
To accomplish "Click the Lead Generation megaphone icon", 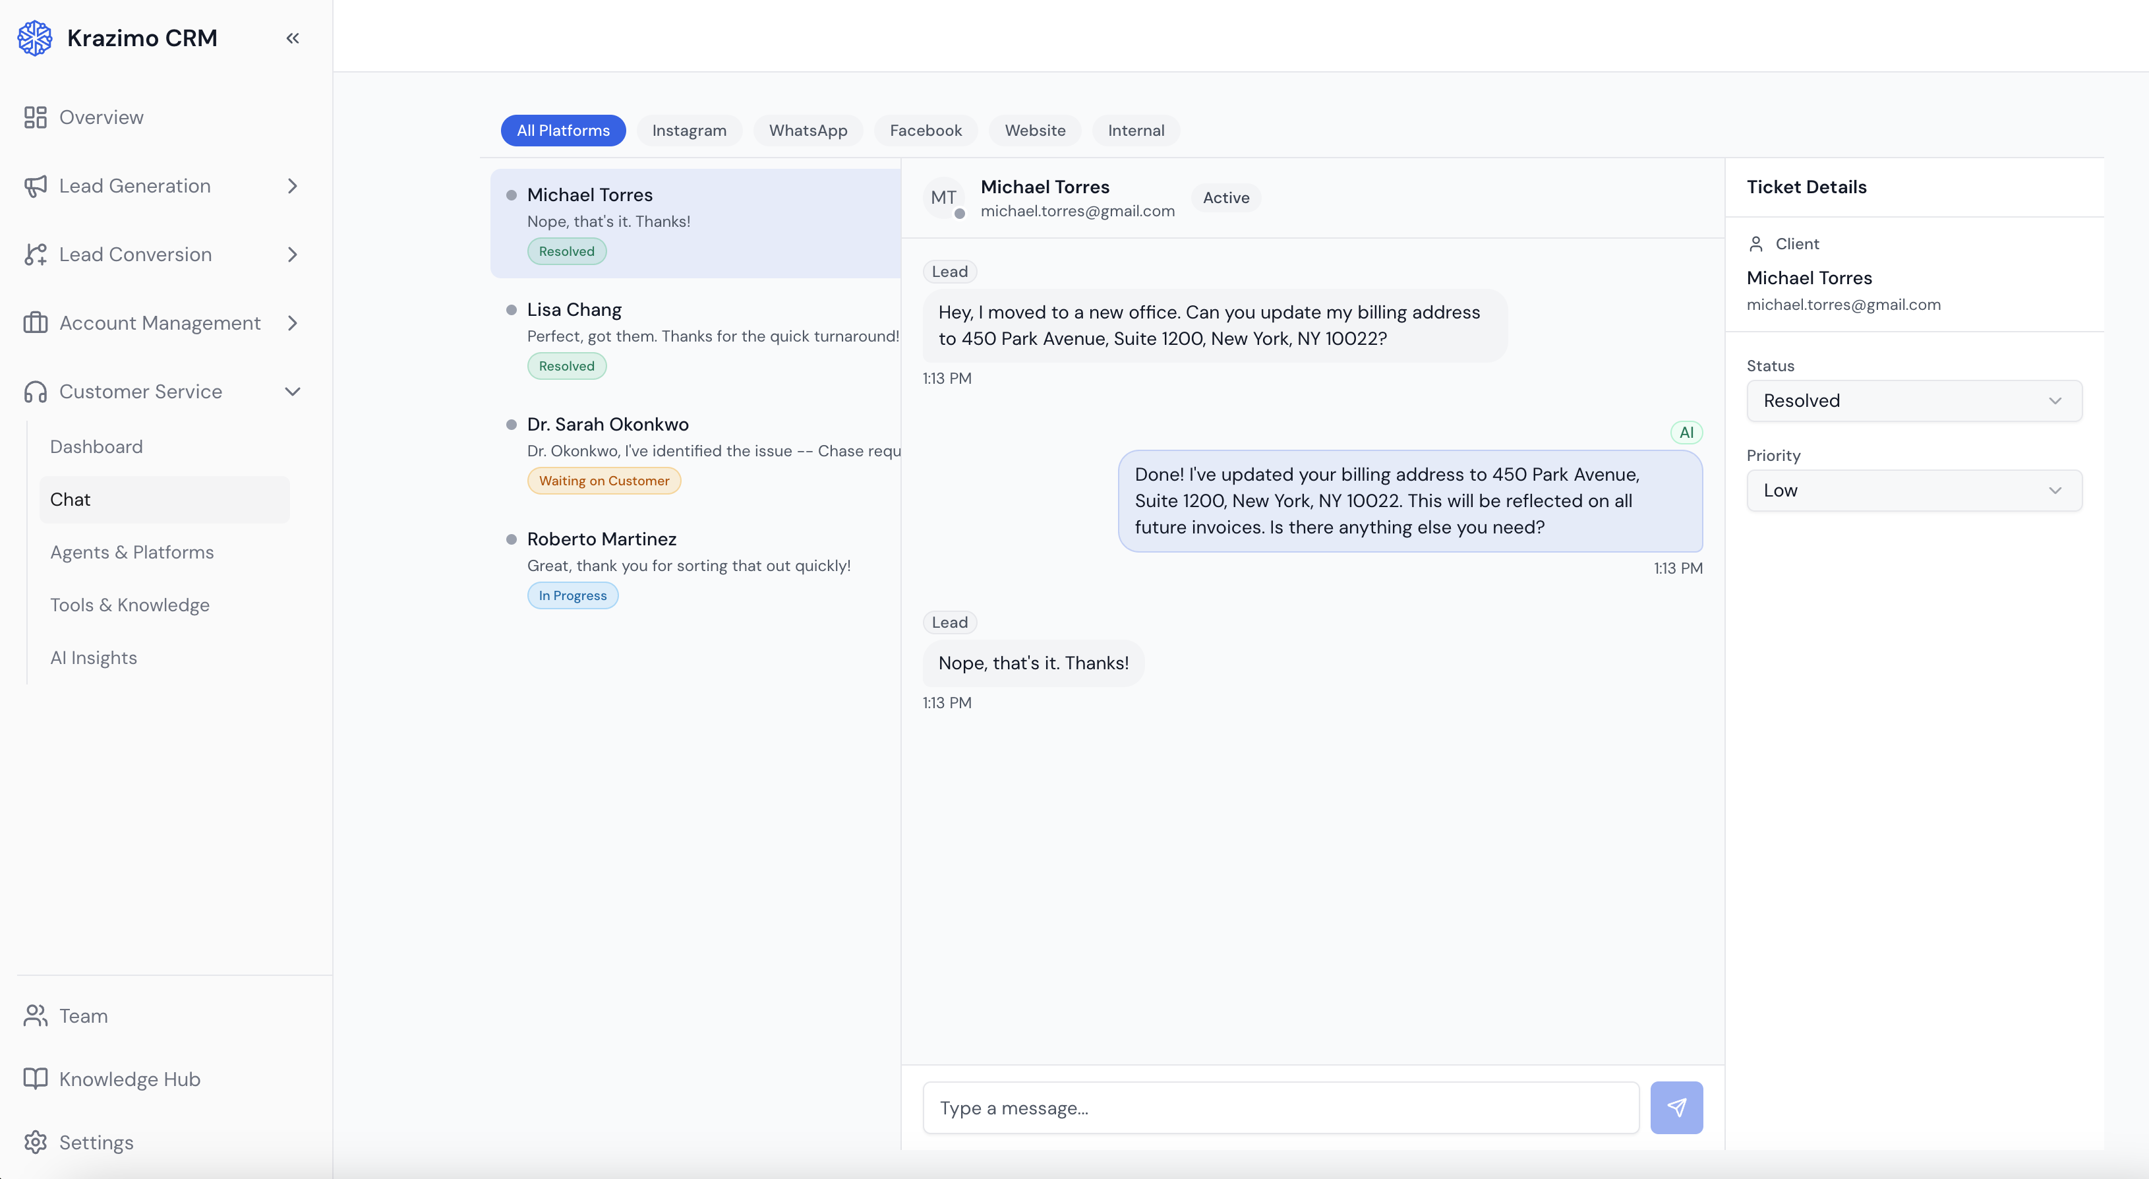I will click(x=35, y=186).
